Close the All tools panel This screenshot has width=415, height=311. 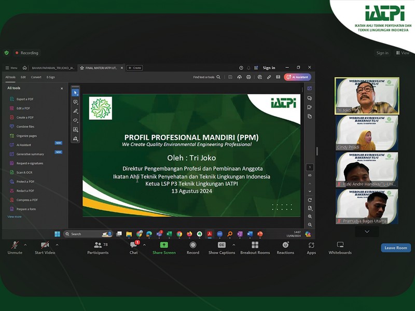pos(62,89)
